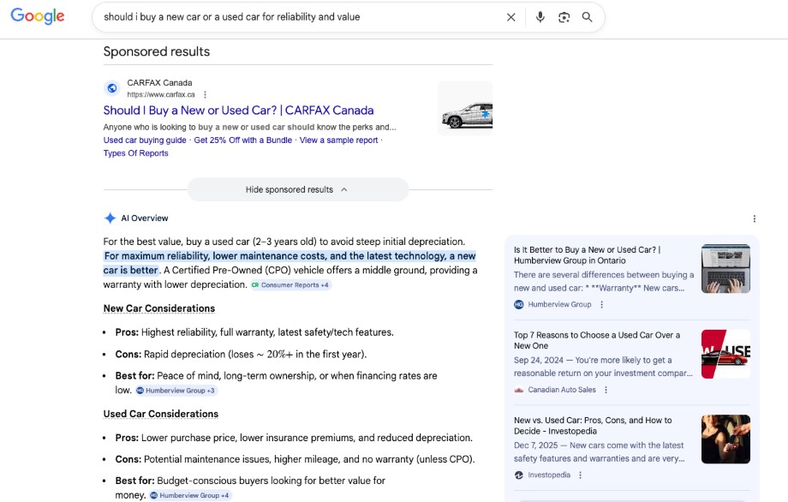The width and height of the screenshot is (788, 502).
Task: Open Top 7 Reasons to Choose a Used Car card
Action: click(x=596, y=340)
